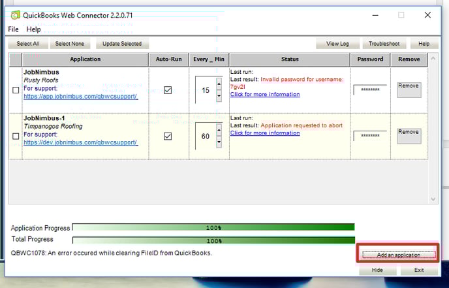Viewport: 449px width, 288px height.
Task: Click the minutes field showing 15
Action: (x=206, y=90)
